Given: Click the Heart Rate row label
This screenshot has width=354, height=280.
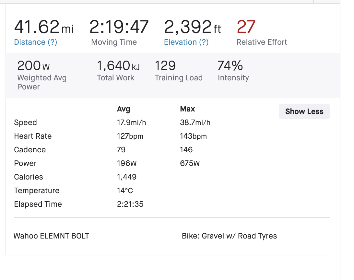Looking at the screenshot, I should point(33,136).
